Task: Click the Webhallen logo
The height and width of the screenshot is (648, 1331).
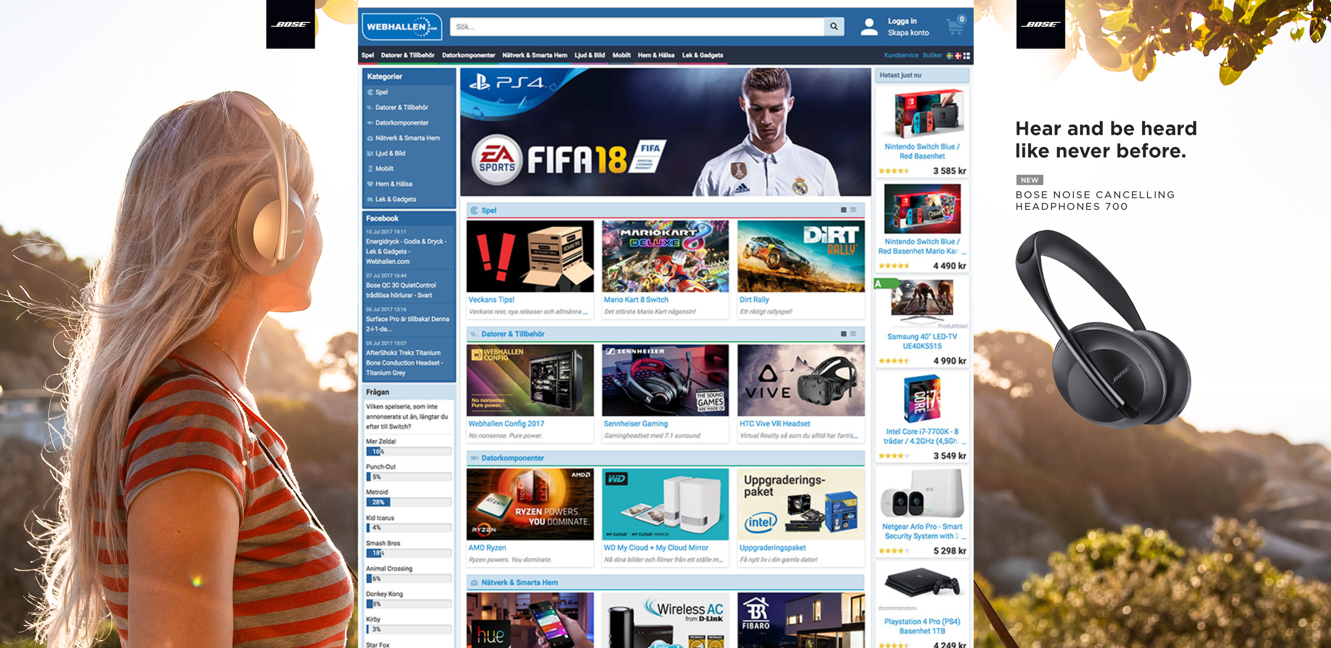Action: [402, 27]
